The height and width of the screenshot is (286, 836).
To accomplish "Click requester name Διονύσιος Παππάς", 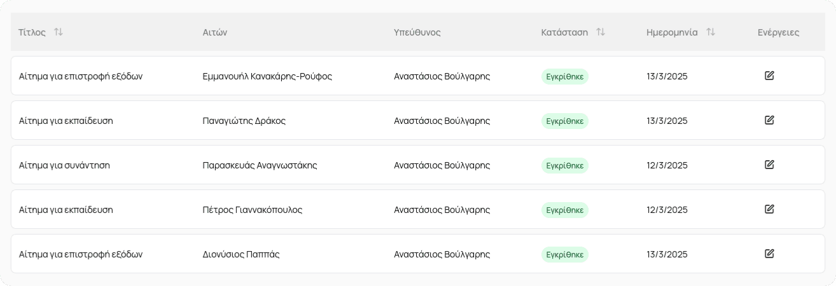I will tap(241, 254).
